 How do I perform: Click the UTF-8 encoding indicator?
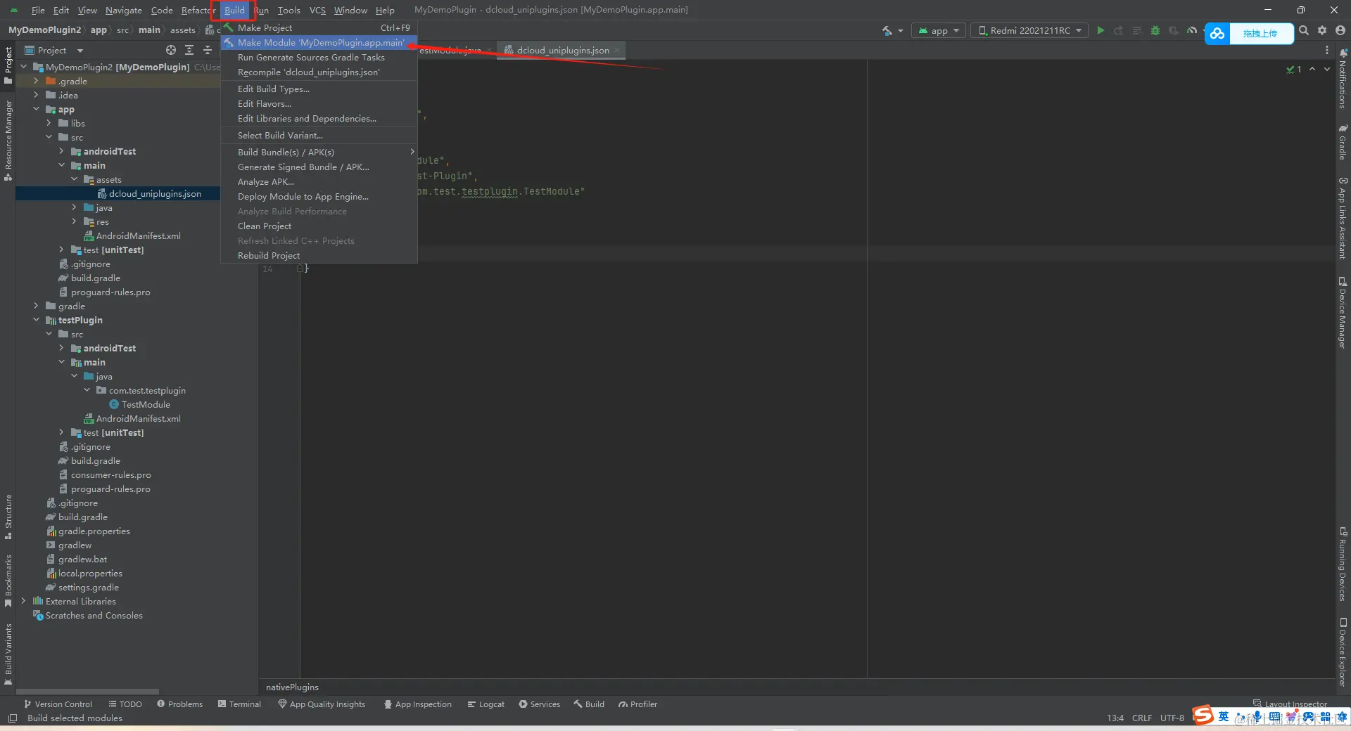coord(1172,718)
